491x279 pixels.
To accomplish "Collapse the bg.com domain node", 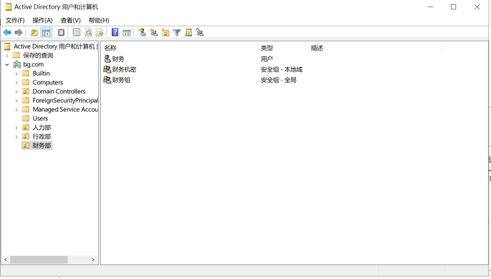I will coord(7,64).
